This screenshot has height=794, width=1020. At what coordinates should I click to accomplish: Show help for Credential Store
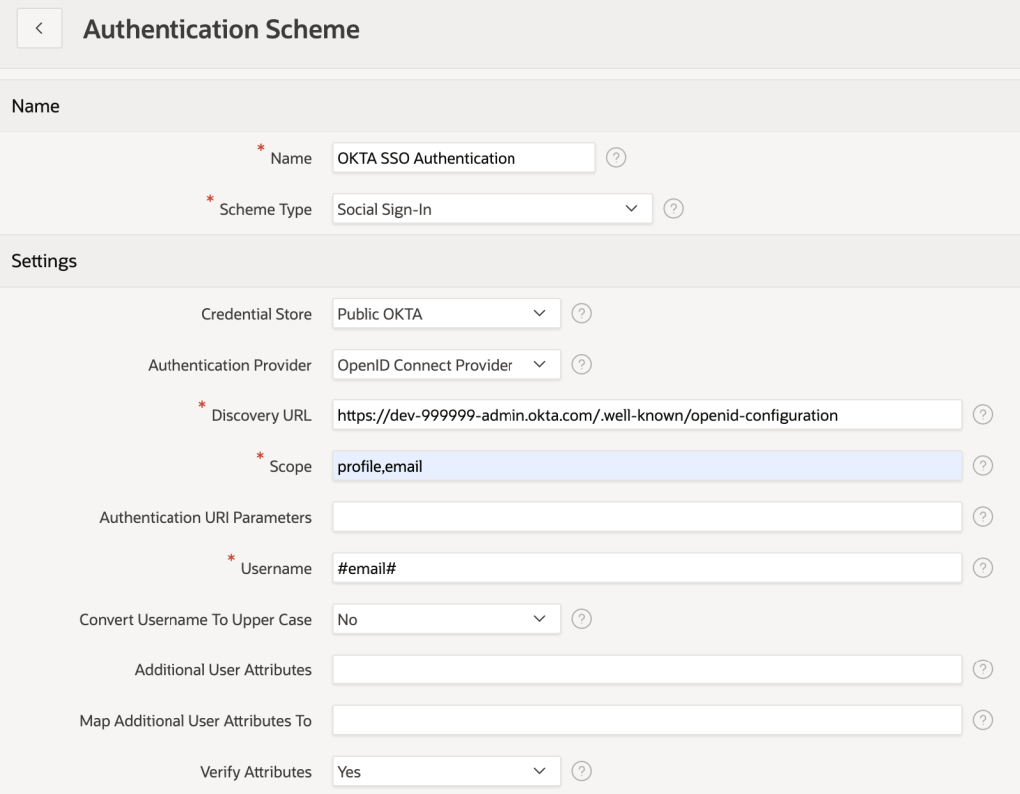pos(582,313)
